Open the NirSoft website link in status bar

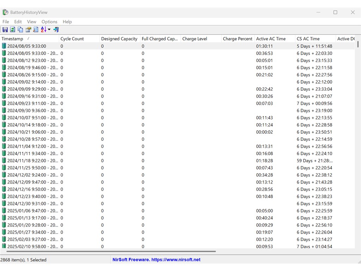[156, 260]
